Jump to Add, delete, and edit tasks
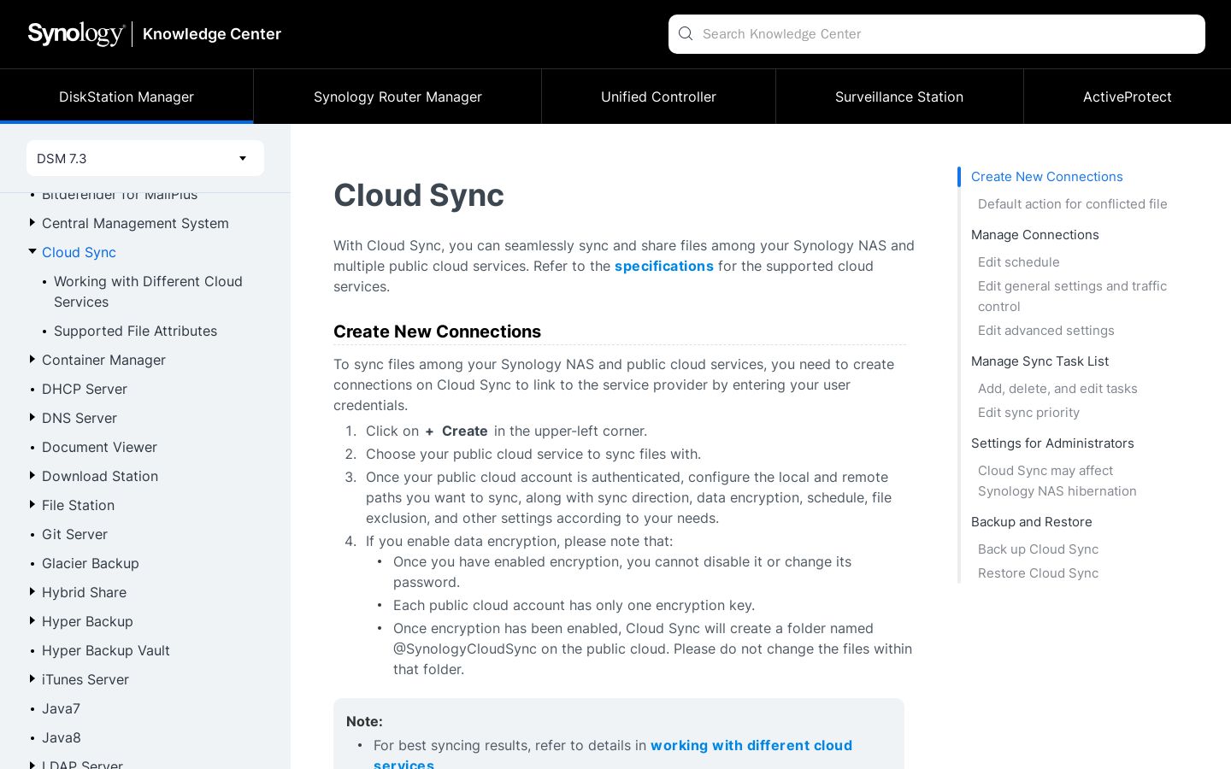1231x769 pixels. pyautogui.click(x=1057, y=389)
